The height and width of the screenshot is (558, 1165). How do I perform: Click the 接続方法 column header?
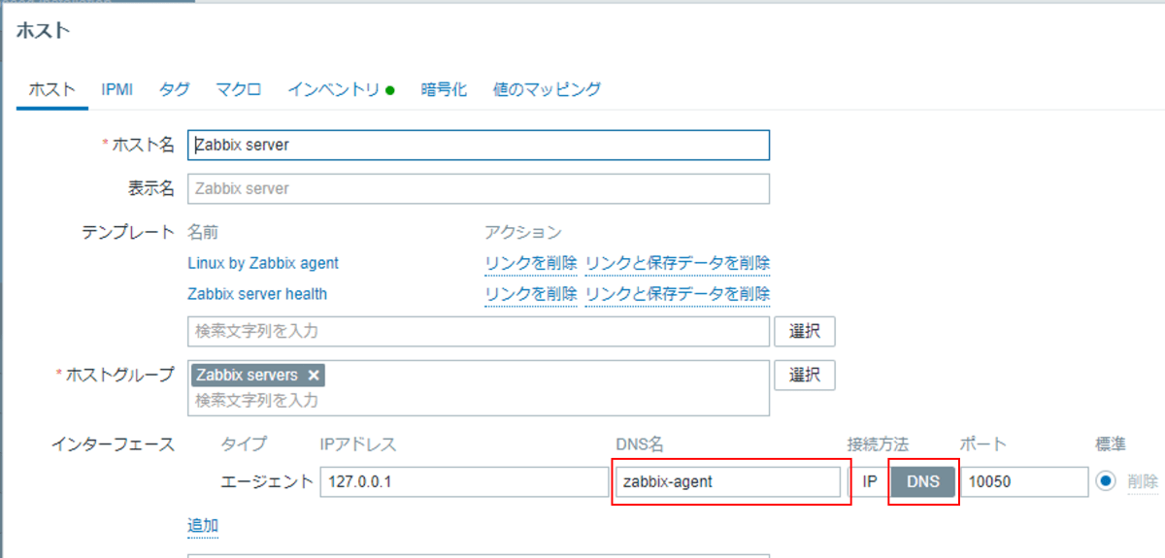click(878, 443)
